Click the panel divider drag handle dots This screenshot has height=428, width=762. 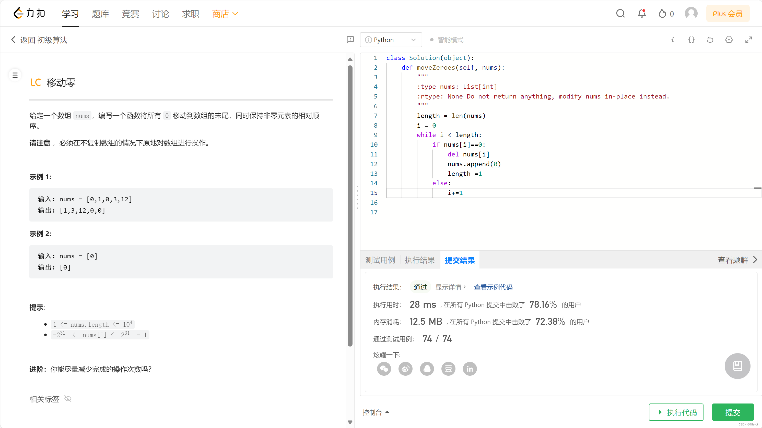357,197
